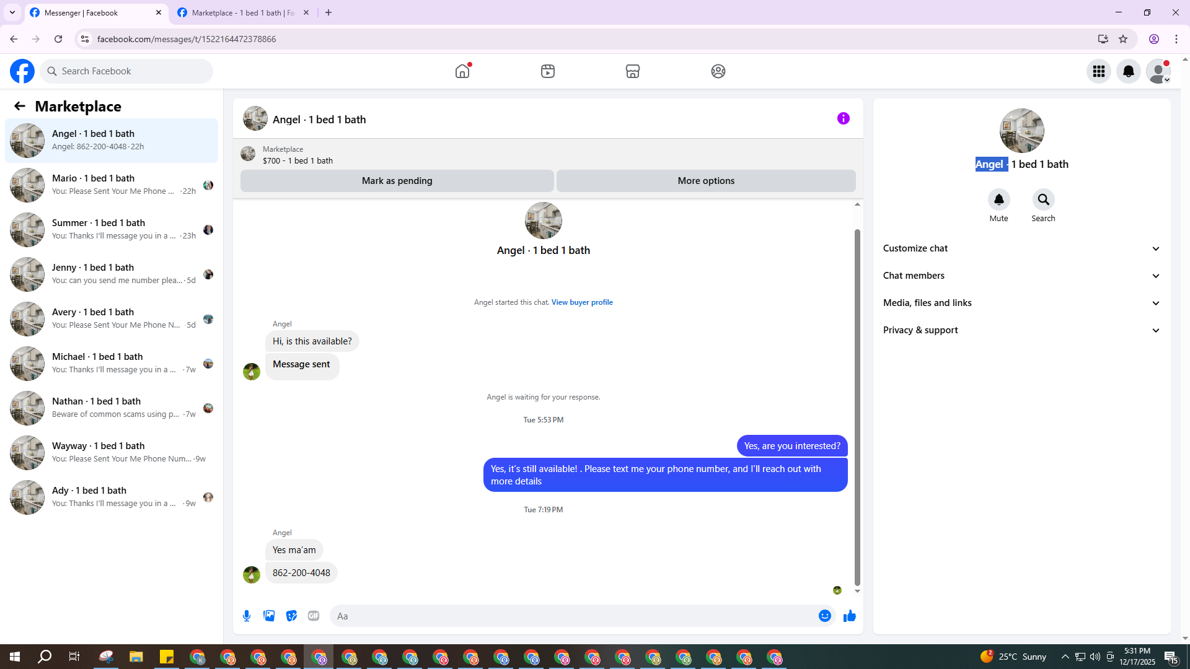Open the sticker picker icon
Image resolution: width=1190 pixels, height=669 pixels.
point(291,616)
